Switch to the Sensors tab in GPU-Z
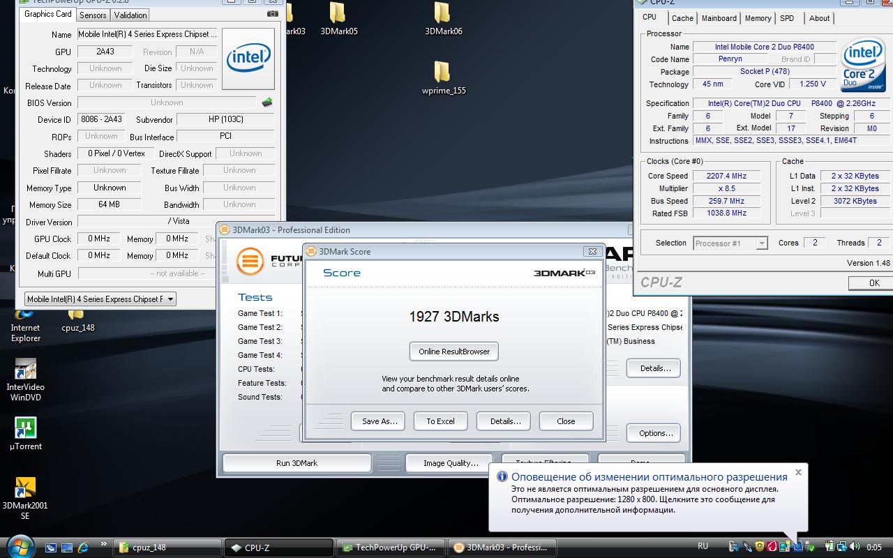Viewport: 893px width, 558px height. coord(93,15)
